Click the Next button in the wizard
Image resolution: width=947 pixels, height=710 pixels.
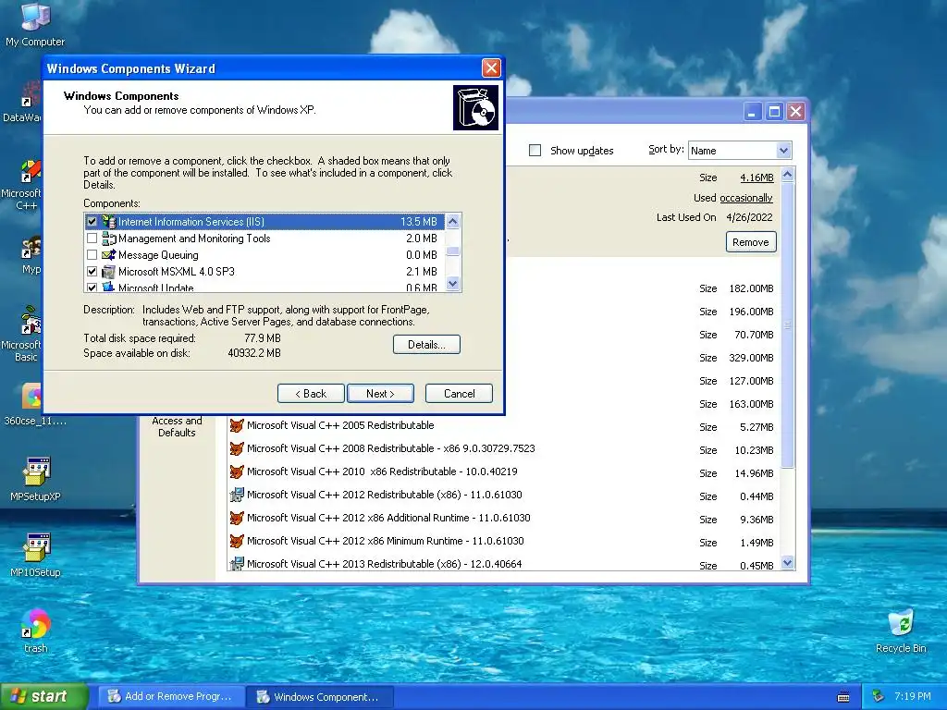(380, 394)
